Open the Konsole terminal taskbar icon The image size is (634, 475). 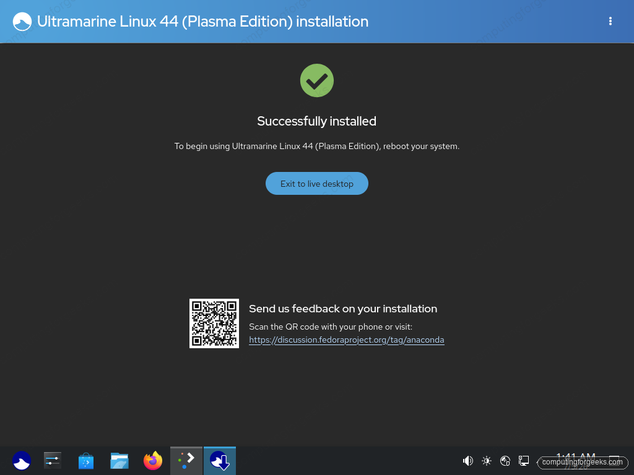click(x=186, y=461)
